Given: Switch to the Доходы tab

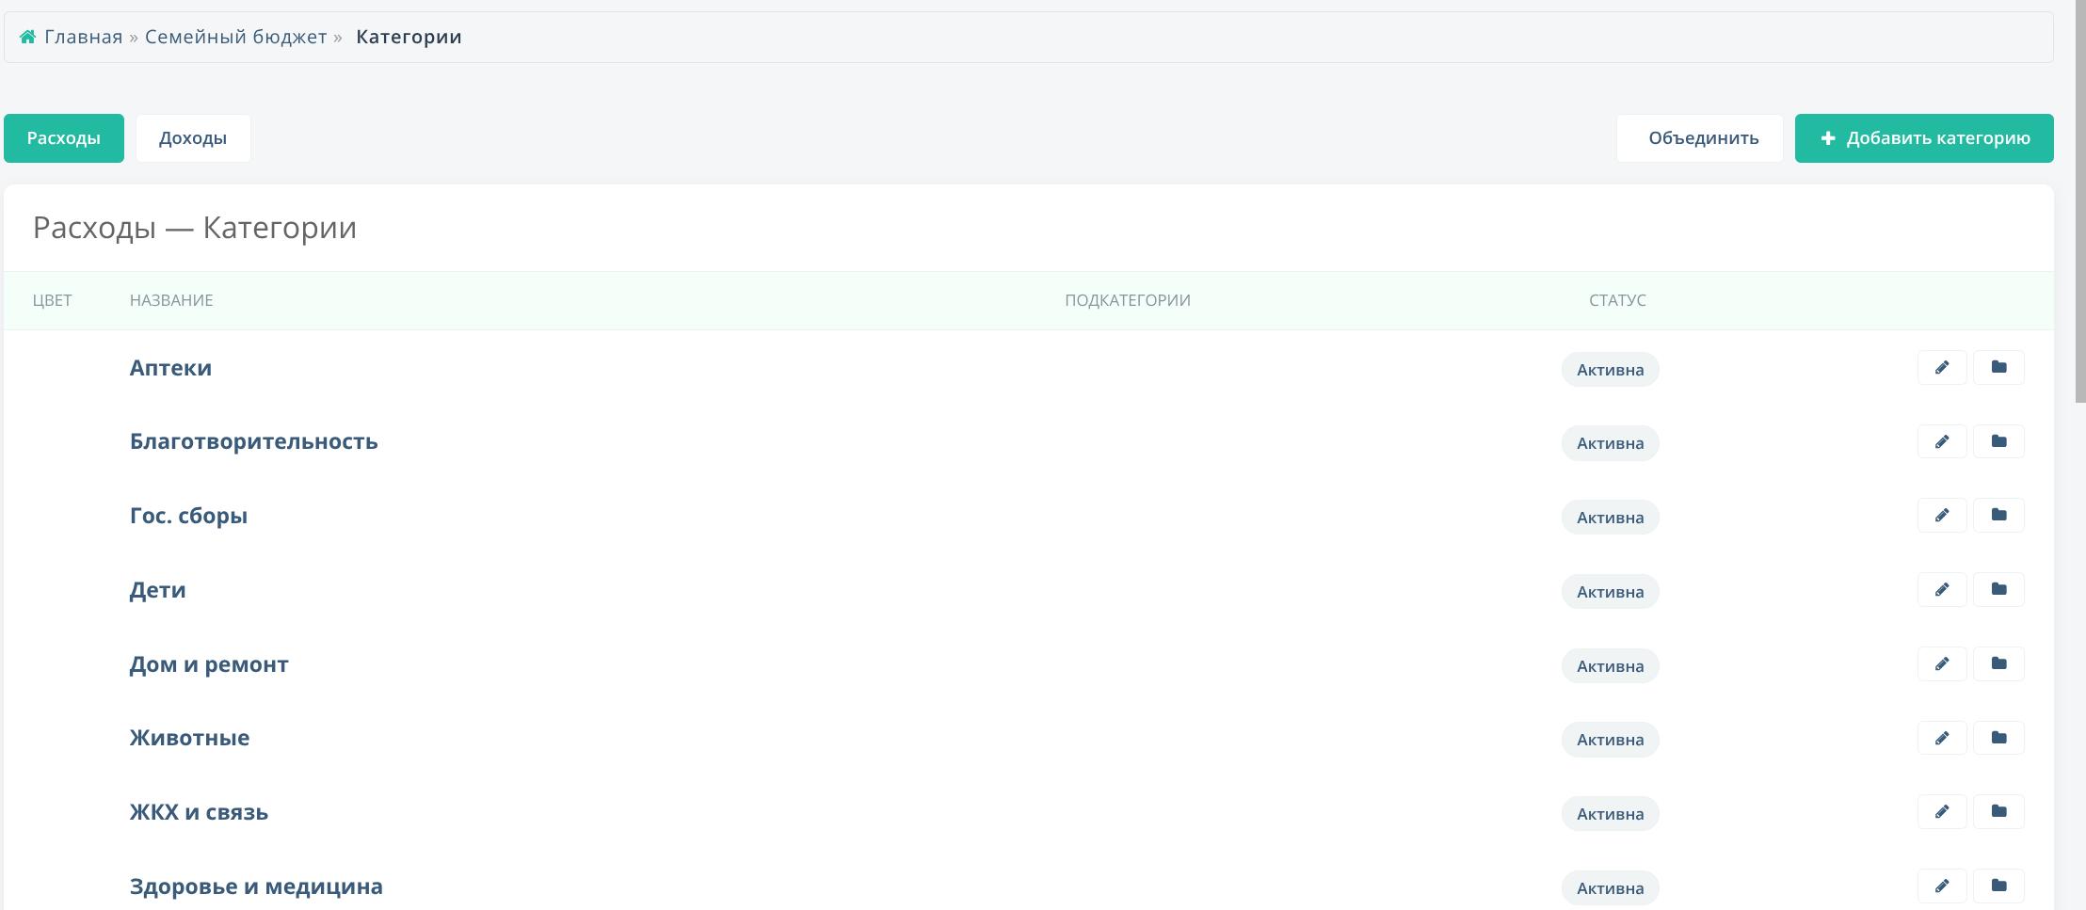Looking at the screenshot, I should click(193, 138).
